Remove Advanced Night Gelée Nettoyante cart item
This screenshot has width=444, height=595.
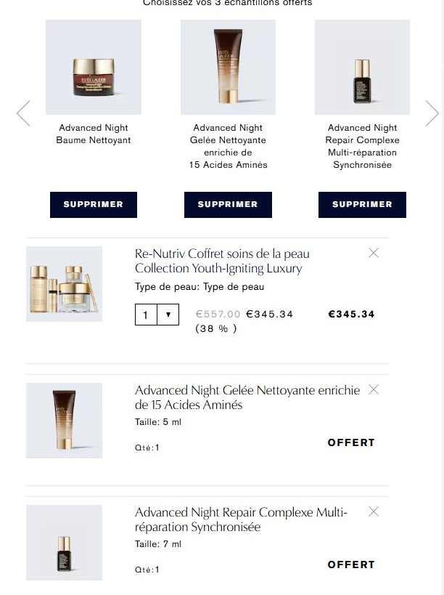click(374, 389)
